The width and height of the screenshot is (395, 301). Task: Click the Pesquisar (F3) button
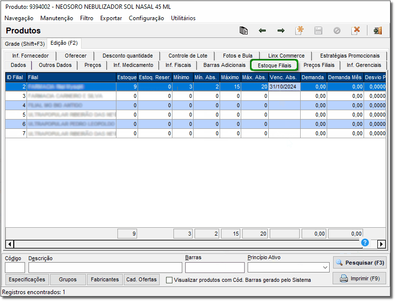pos(360,263)
